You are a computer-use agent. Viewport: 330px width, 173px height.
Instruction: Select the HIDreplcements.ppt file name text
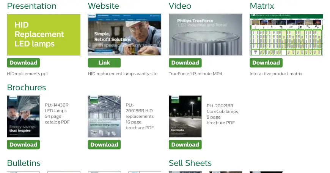point(27,74)
